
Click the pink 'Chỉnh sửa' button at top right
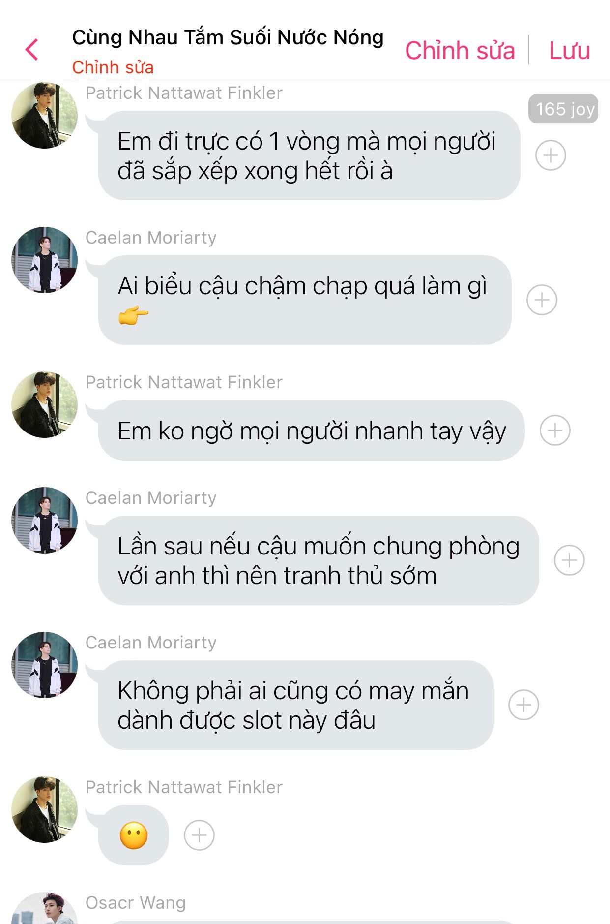point(460,50)
